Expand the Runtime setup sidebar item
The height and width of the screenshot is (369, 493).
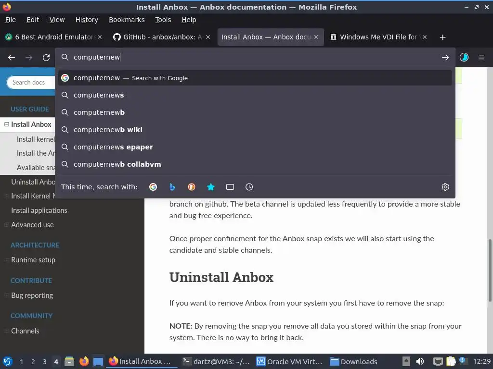point(6,260)
